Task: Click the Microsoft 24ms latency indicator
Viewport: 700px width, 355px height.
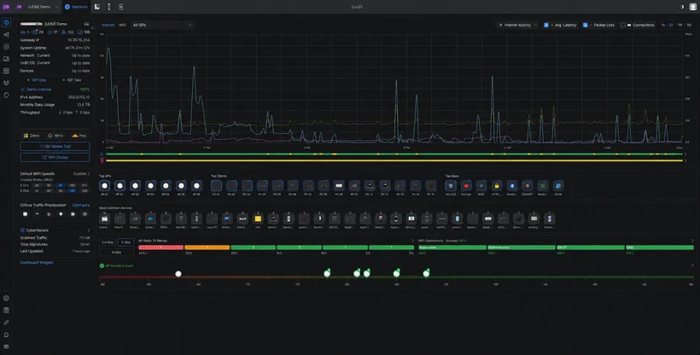Action: (x=32, y=136)
